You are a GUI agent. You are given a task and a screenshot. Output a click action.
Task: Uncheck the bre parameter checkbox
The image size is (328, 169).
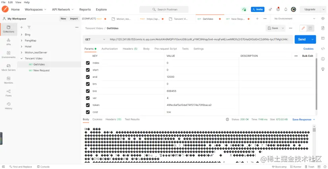pyautogui.click(x=88, y=91)
